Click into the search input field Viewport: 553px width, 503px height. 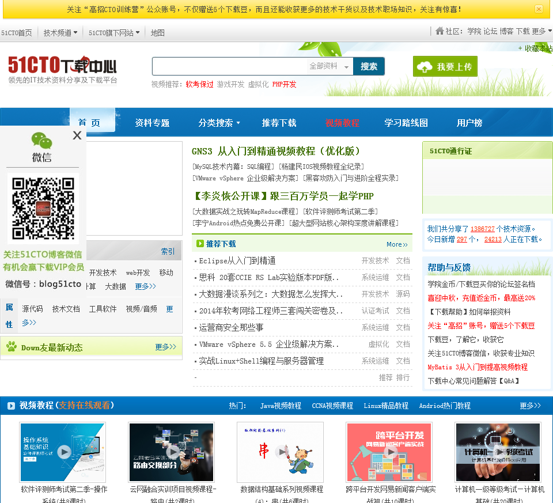(x=230, y=66)
